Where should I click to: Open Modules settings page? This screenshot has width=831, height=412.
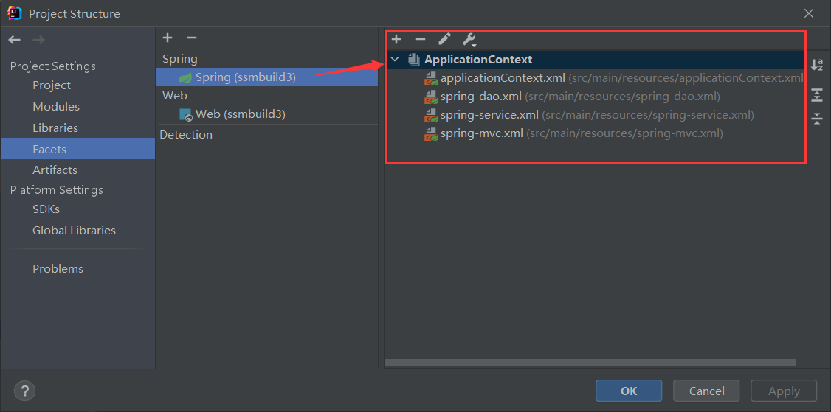coord(55,106)
